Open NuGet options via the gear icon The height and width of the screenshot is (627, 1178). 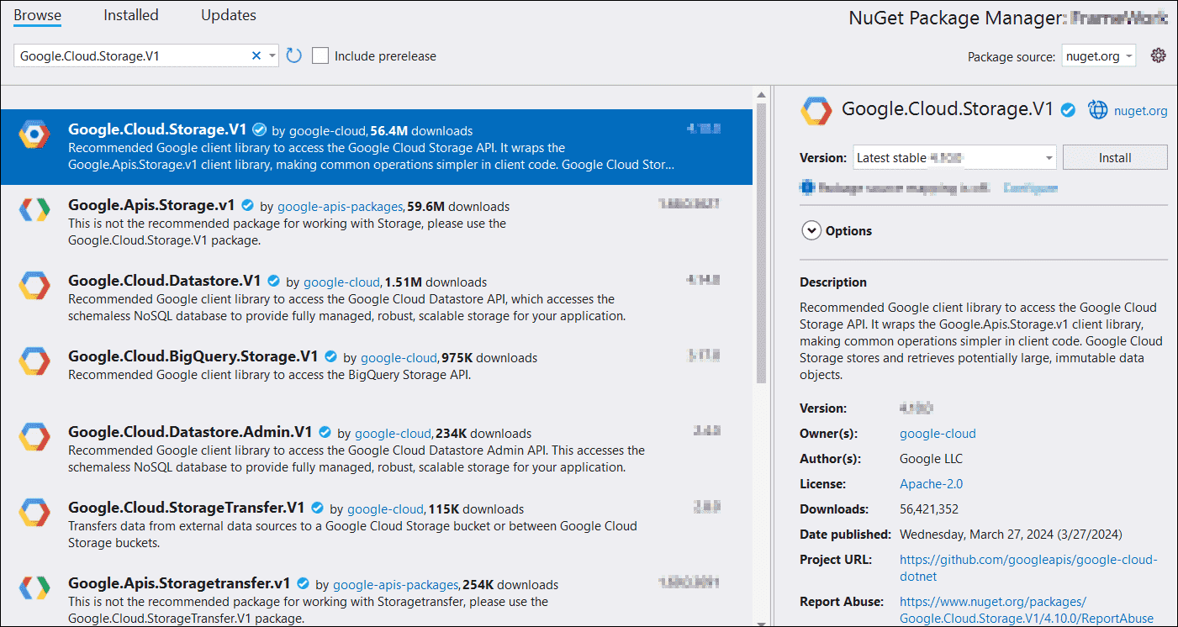click(x=1158, y=55)
